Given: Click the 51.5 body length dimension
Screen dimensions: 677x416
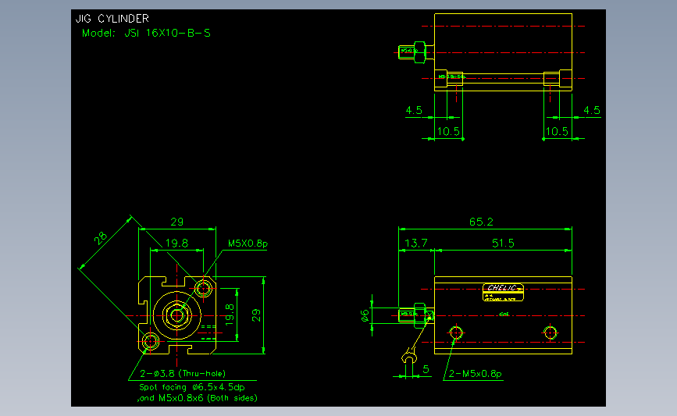Looking at the screenshot, I should (x=503, y=243).
